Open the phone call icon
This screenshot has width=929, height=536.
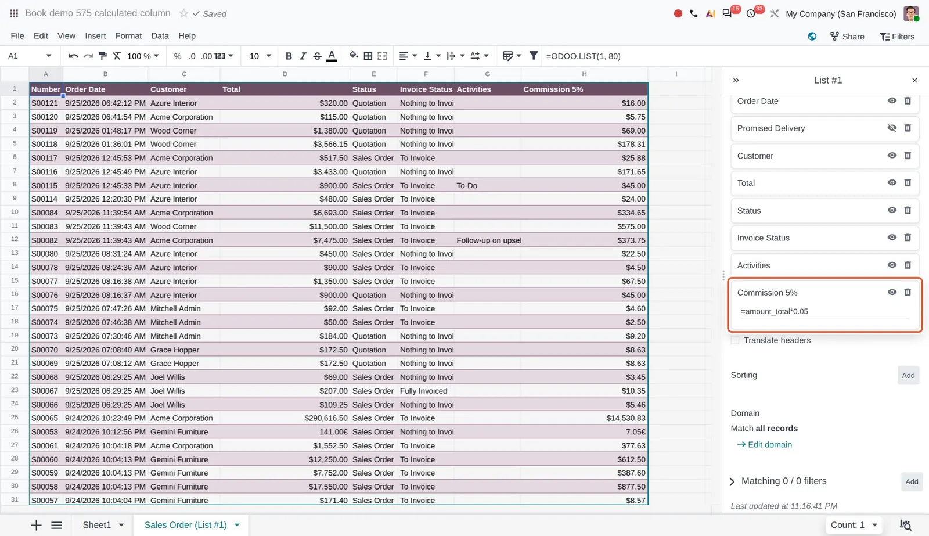click(694, 13)
